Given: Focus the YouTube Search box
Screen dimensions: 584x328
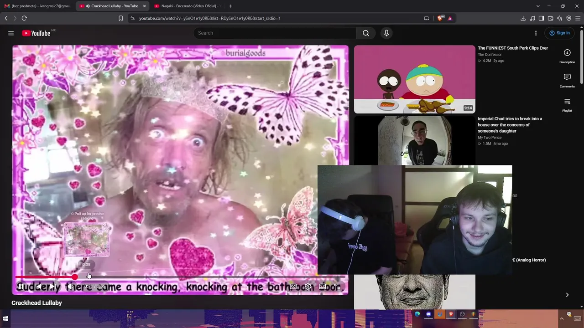Looking at the screenshot, I should point(275,33).
